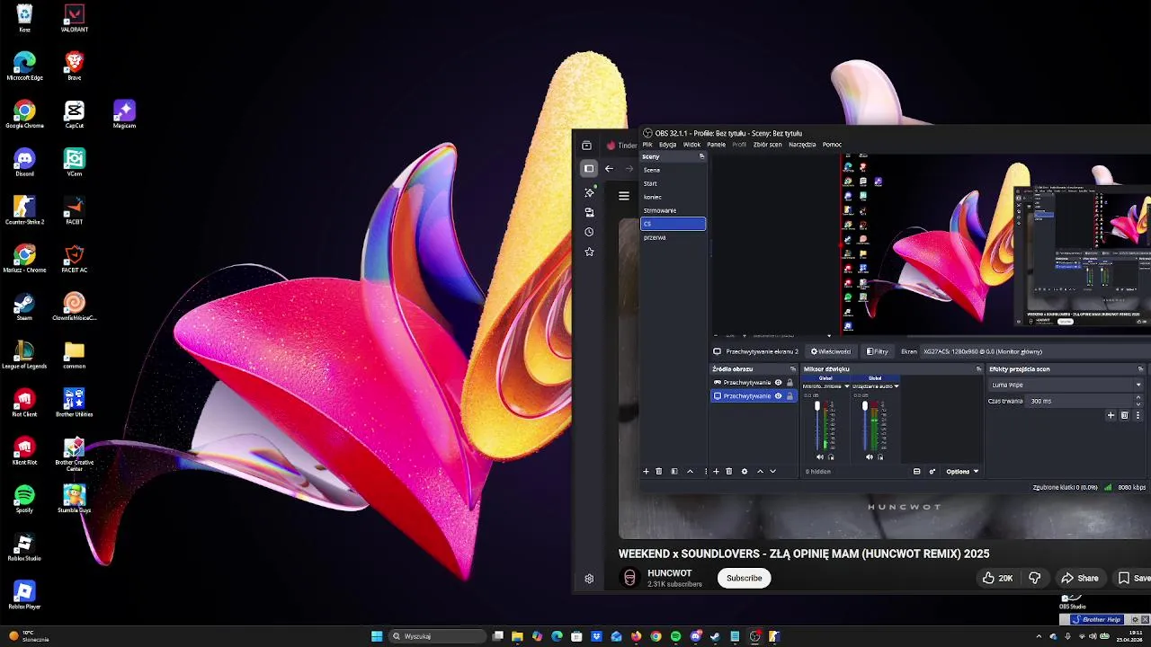Open the Spotify desktop shortcut

point(24,499)
